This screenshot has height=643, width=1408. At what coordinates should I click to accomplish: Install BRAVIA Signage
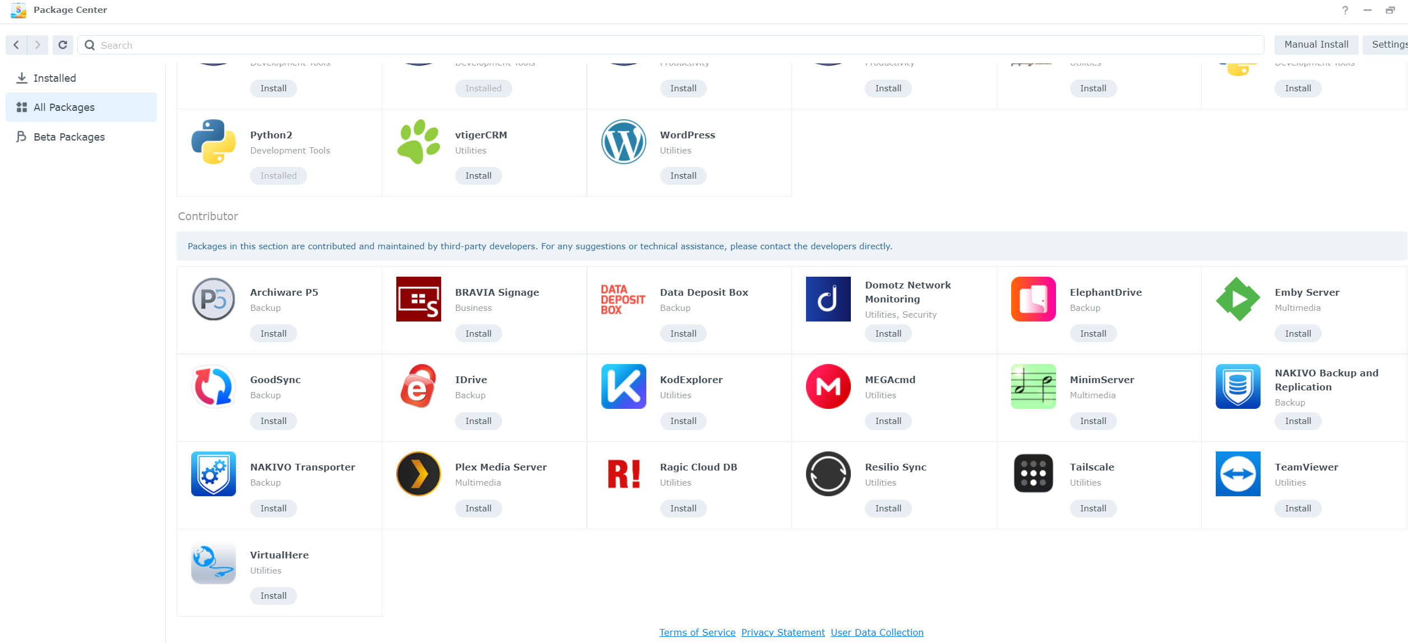pyautogui.click(x=478, y=334)
